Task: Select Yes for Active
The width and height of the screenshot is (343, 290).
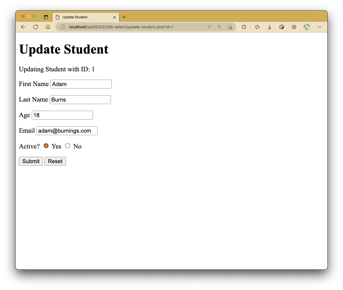Action: pyautogui.click(x=46, y=146)
